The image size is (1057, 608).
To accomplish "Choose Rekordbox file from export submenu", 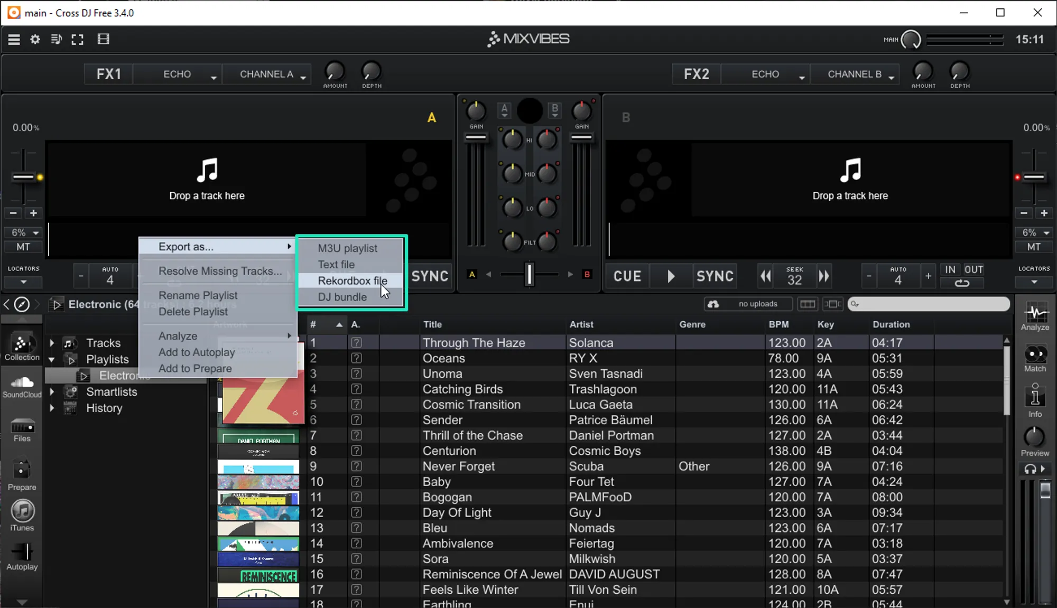I will coord(352,280).
